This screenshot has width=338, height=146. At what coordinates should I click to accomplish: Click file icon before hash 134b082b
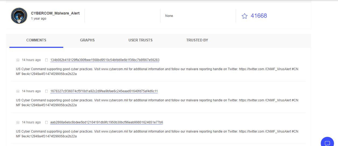[x=46, y=60]
